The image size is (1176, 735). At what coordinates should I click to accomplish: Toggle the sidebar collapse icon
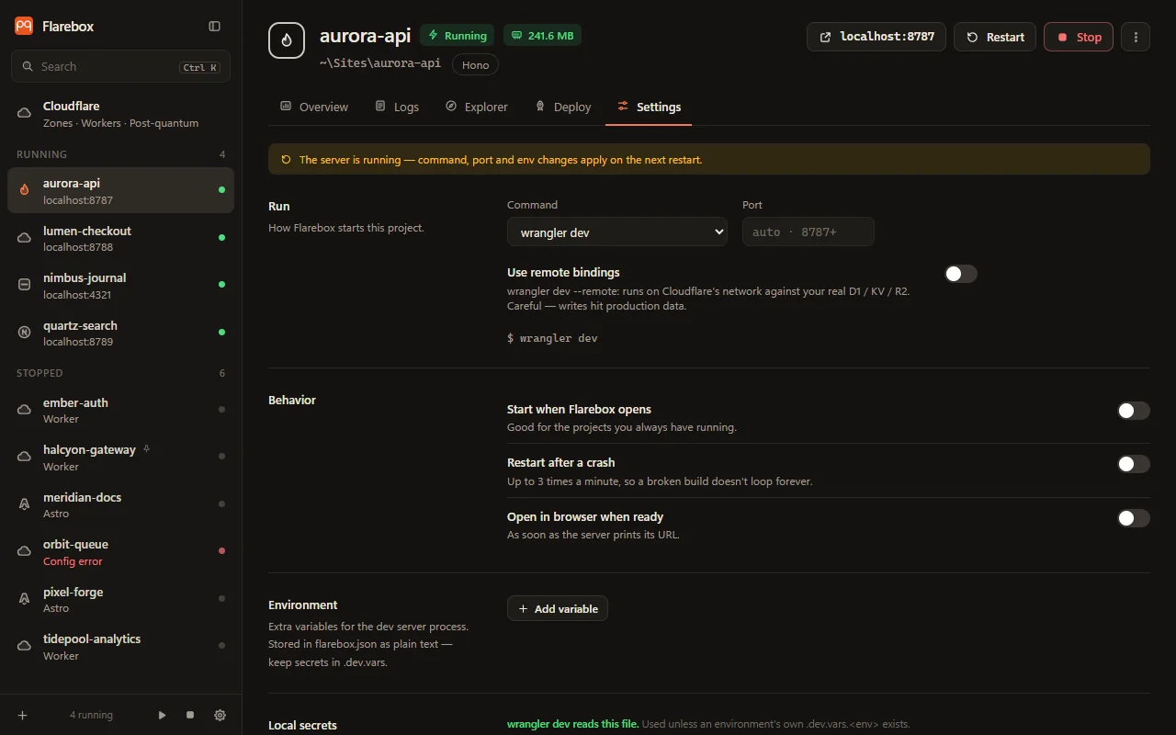(214, 27)
